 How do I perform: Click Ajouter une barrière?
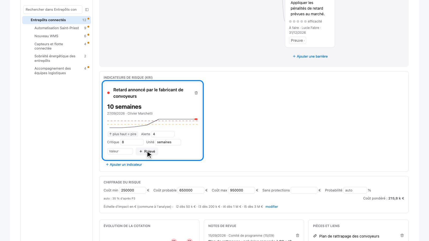tap(310, 57)
